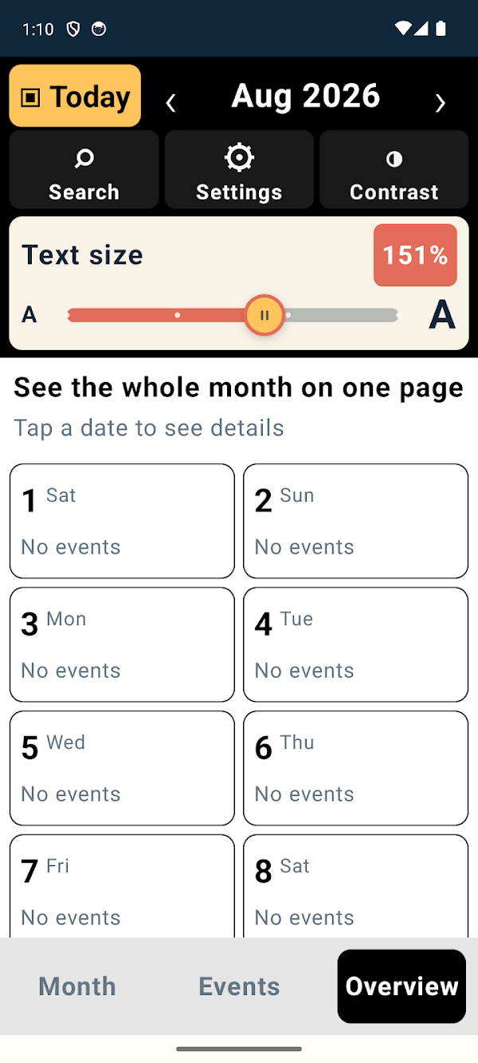Image resolution: width=478 pixels, height=1063 pixels.
Task: Advance to next month with right chevron
Action: 440,102
